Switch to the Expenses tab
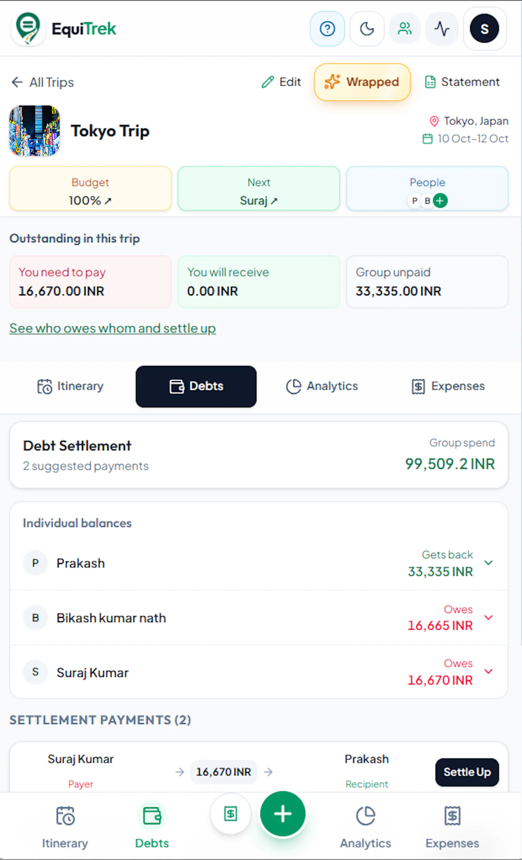The image size is (522, 860). [x=448, y=386]
